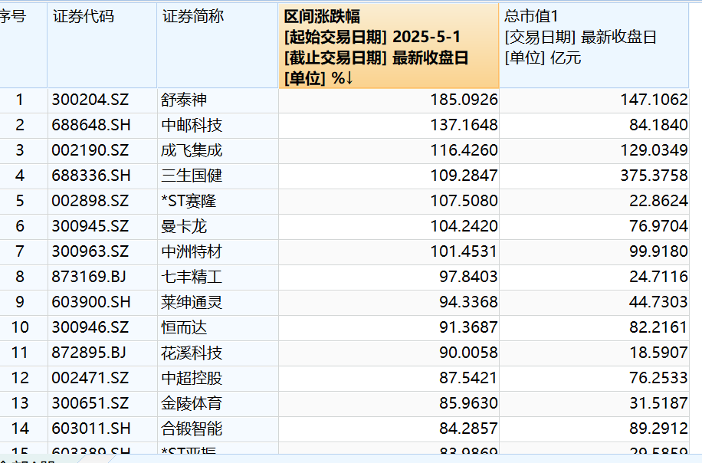Screen dimensions: 702x463
Task: Select the value 91.3687
Action: [x=468, y=327]
